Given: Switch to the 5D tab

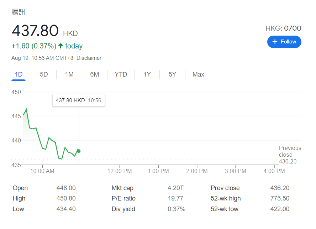Looking at the screenshot, I should pyautogui.click(x=44, y=74).
